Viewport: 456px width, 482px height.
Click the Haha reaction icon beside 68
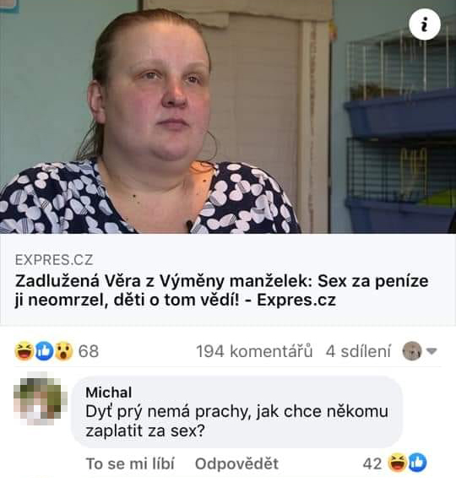point(24,351)
